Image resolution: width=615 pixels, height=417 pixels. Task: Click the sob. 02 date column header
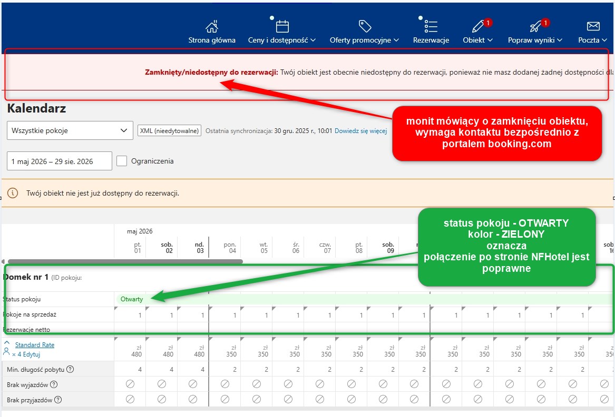tap(167, 248)
